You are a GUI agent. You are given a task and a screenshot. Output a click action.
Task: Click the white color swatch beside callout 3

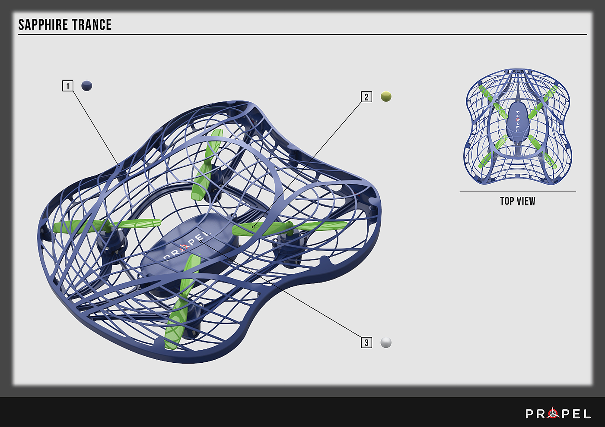(x=386, y=342)
